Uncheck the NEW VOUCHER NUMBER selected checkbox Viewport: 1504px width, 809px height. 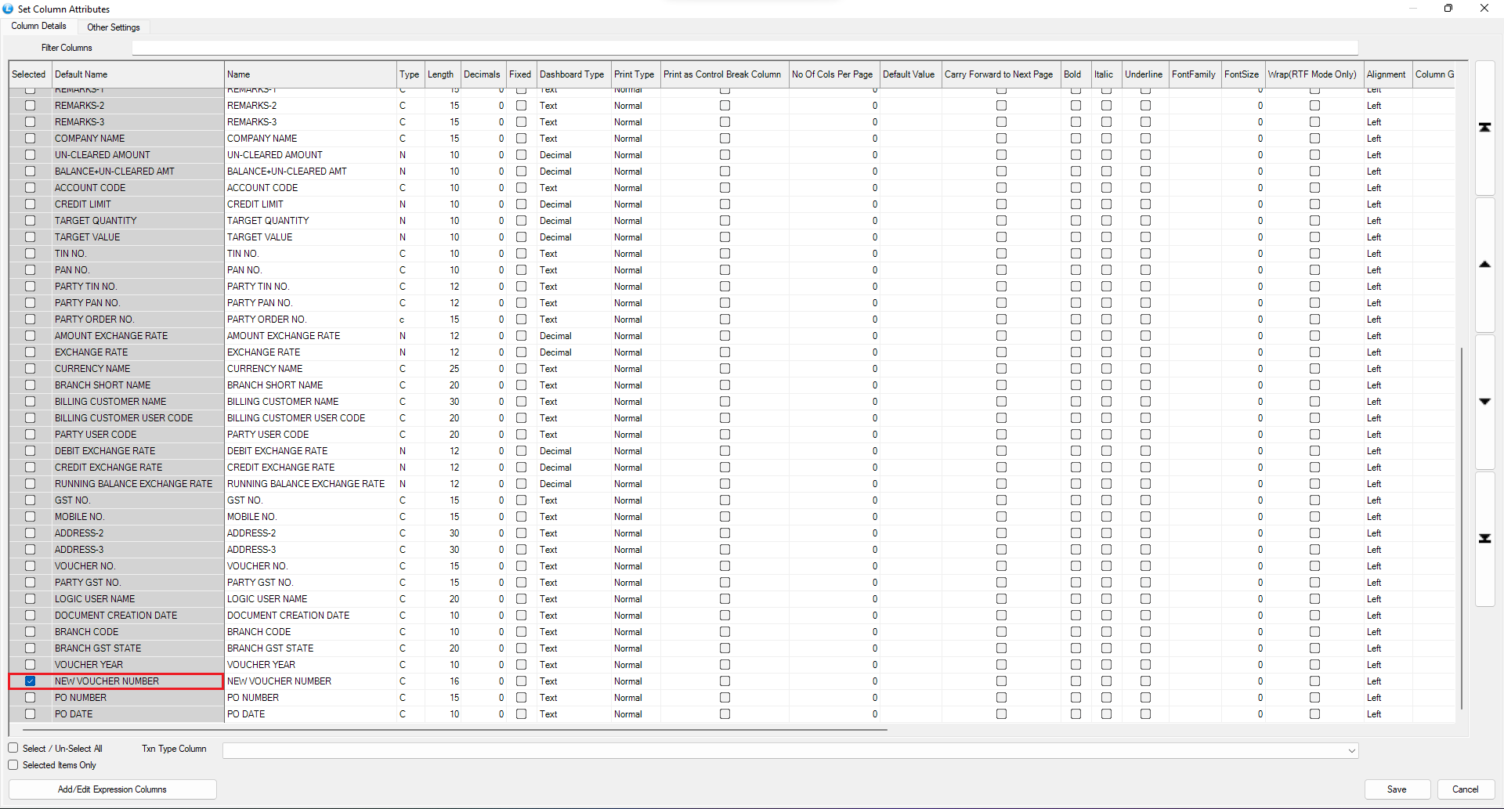[30, 681]
